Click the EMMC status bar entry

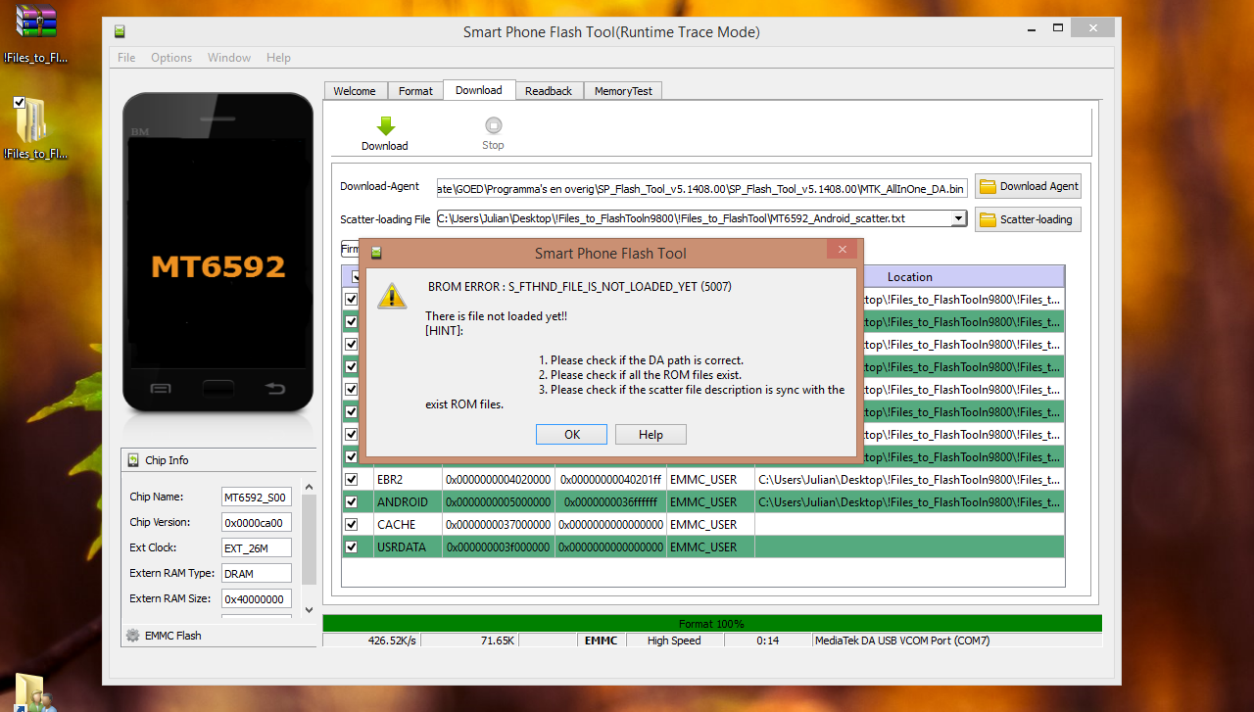point(601,641)
